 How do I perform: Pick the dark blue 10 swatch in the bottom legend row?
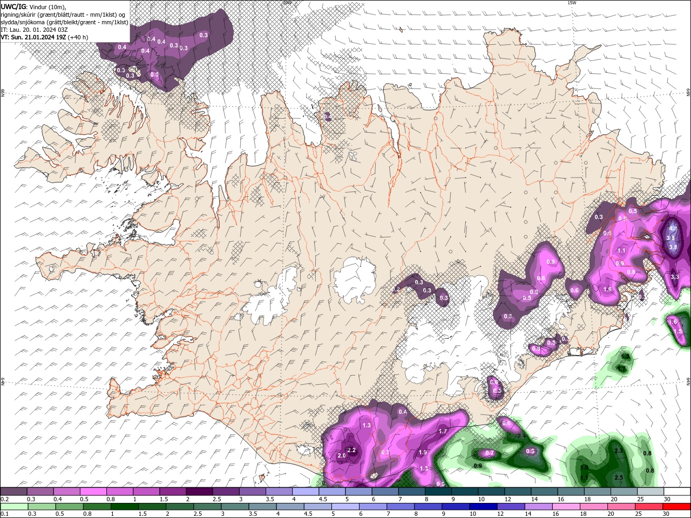click(x=482, y=507)
